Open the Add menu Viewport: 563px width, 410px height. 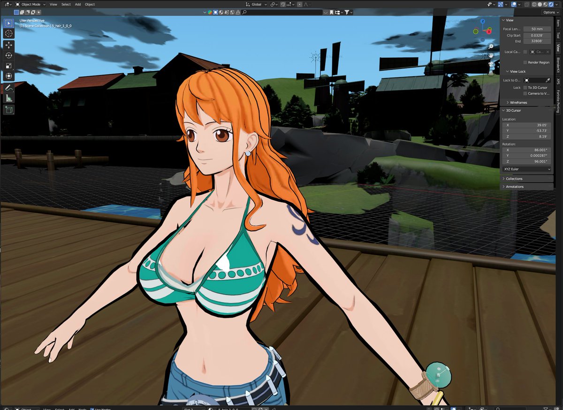pyautogui.click(x=78, y=4)
